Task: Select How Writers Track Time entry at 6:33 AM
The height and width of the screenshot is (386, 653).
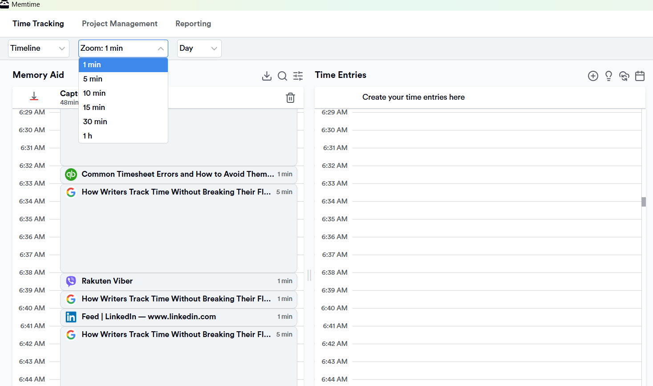Action: coord(178,228)
